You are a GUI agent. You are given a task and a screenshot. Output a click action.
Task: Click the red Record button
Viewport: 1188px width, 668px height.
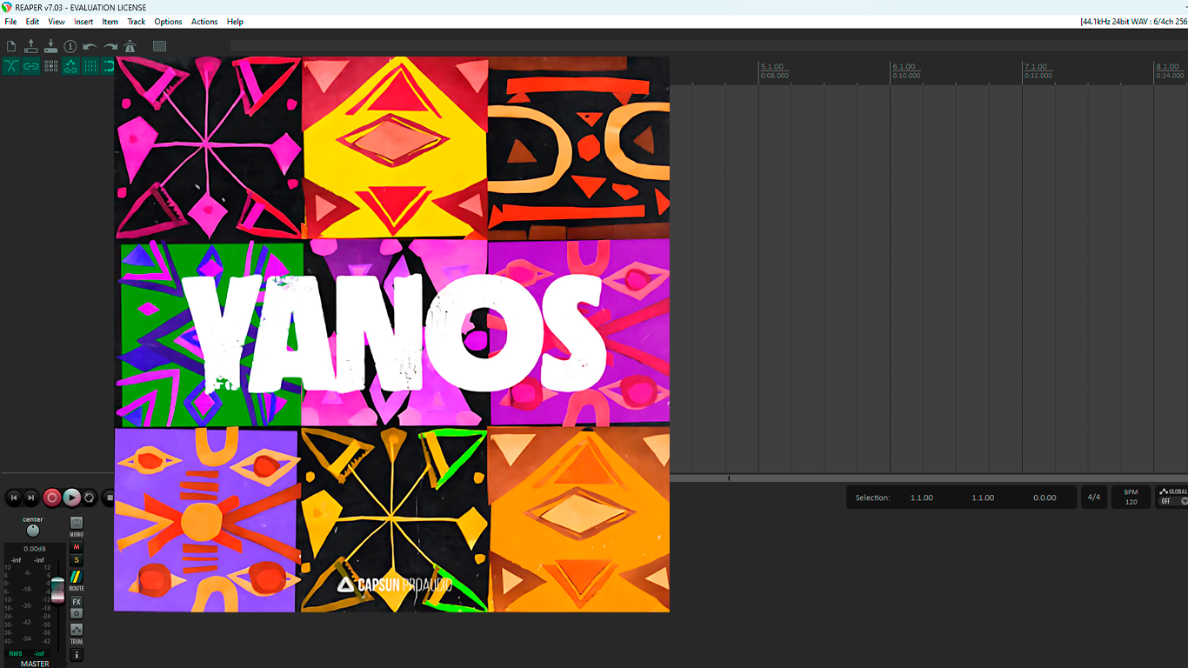tap(52, 498)
